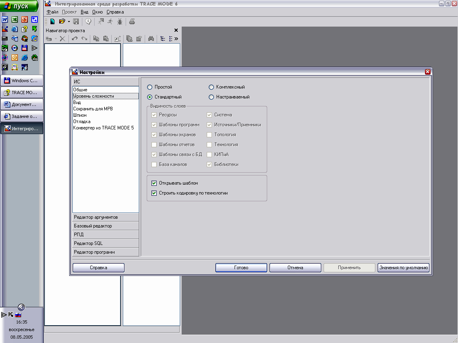Click the undo arrow in Navigator toolbar

[75, 39]
